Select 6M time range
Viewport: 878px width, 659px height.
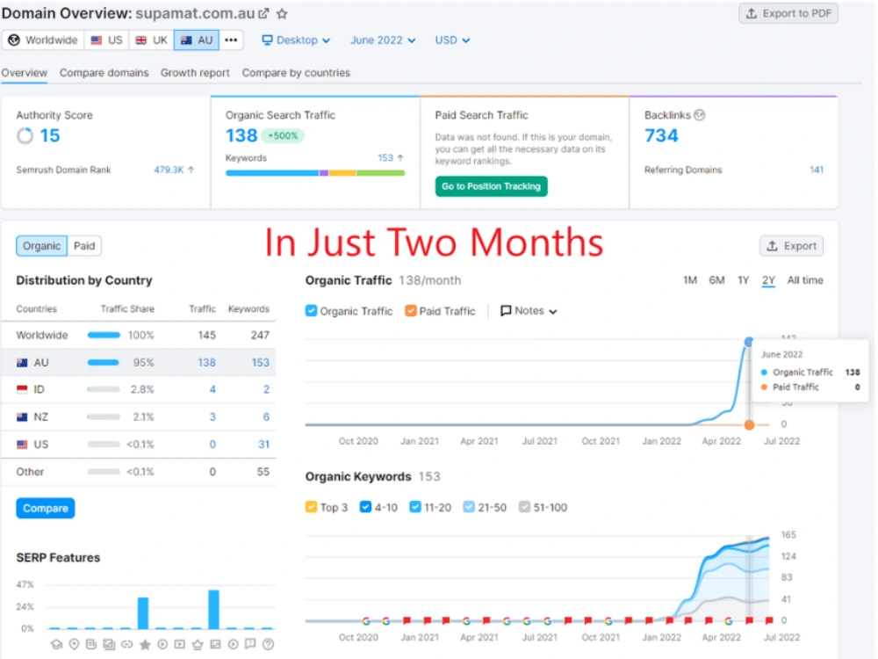point(716,280)
